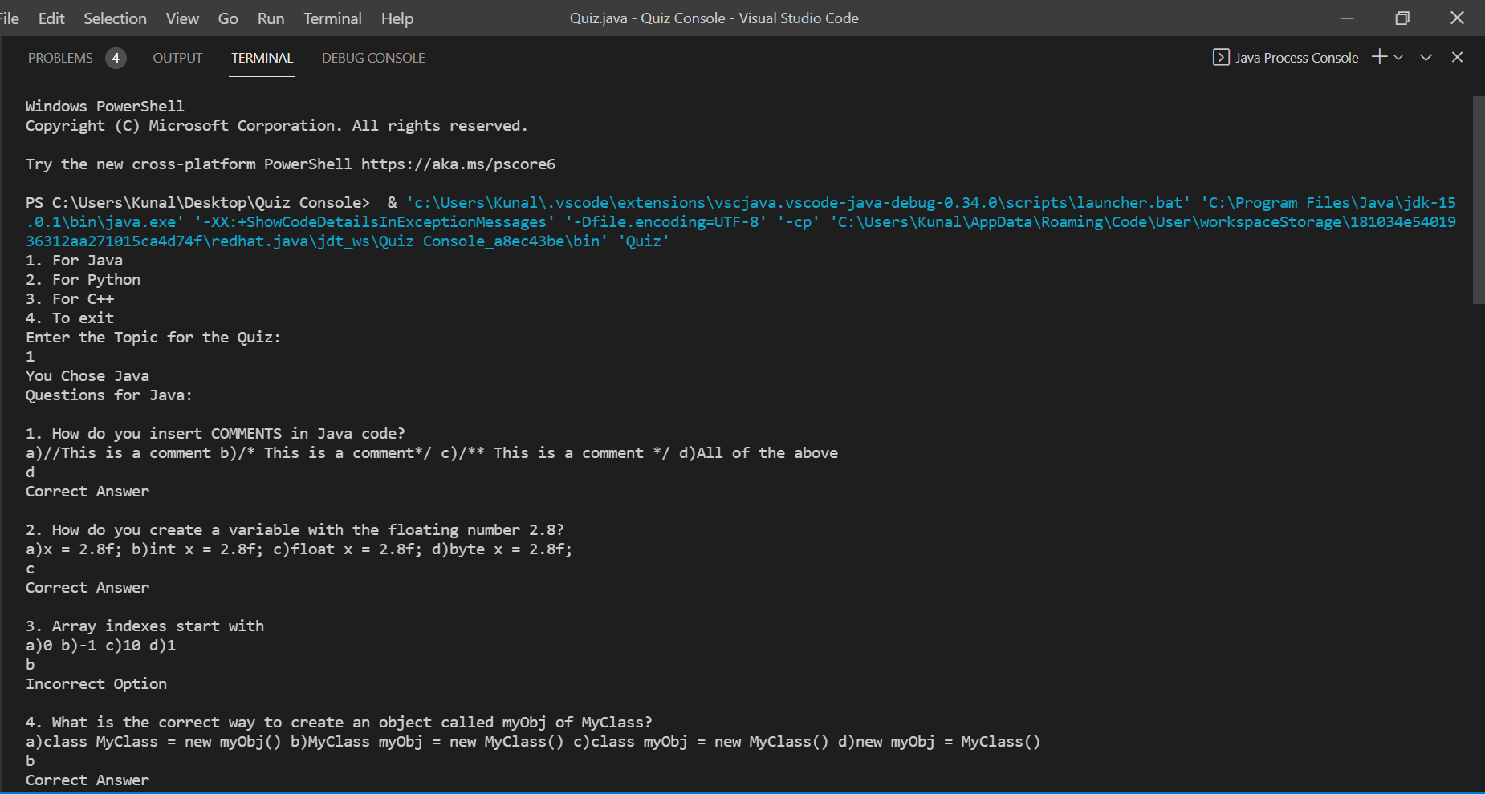This screenshot has height=794, width=1485.
Task: Open the Run menu
Action: tap(271, 18)
